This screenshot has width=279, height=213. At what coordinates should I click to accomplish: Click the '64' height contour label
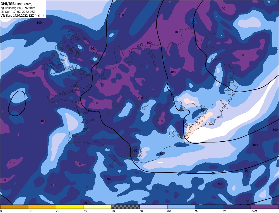point(193,23)
